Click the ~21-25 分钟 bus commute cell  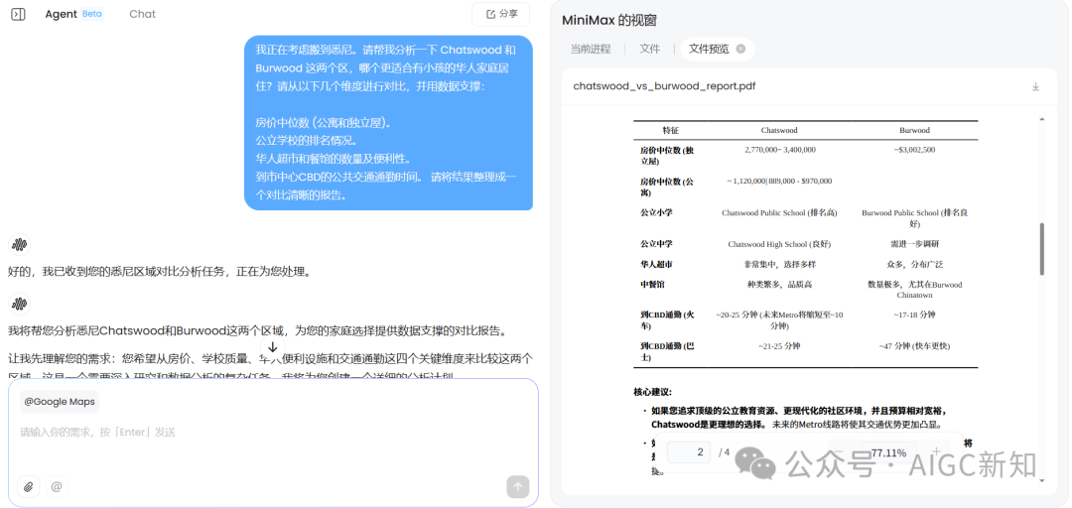pos(779,346)
